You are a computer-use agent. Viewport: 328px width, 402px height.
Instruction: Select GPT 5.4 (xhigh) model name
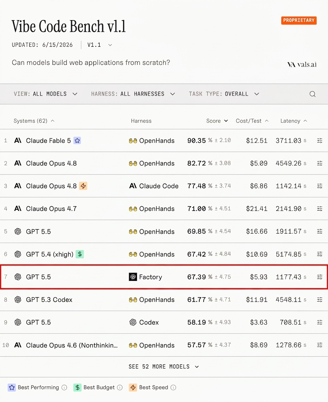tap(50, 254)
